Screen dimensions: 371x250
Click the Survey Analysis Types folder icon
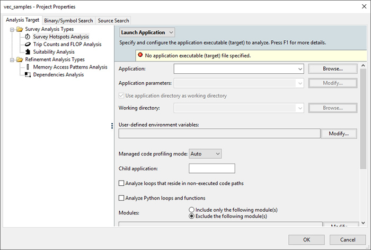20,29
